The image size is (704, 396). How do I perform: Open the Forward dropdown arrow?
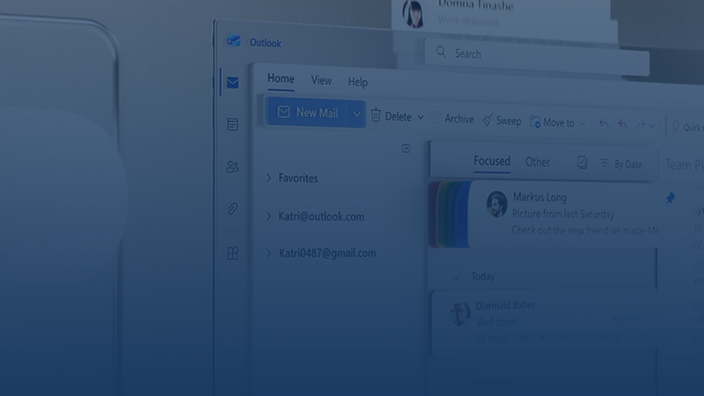pyautogui.click(x=652, y=126)
